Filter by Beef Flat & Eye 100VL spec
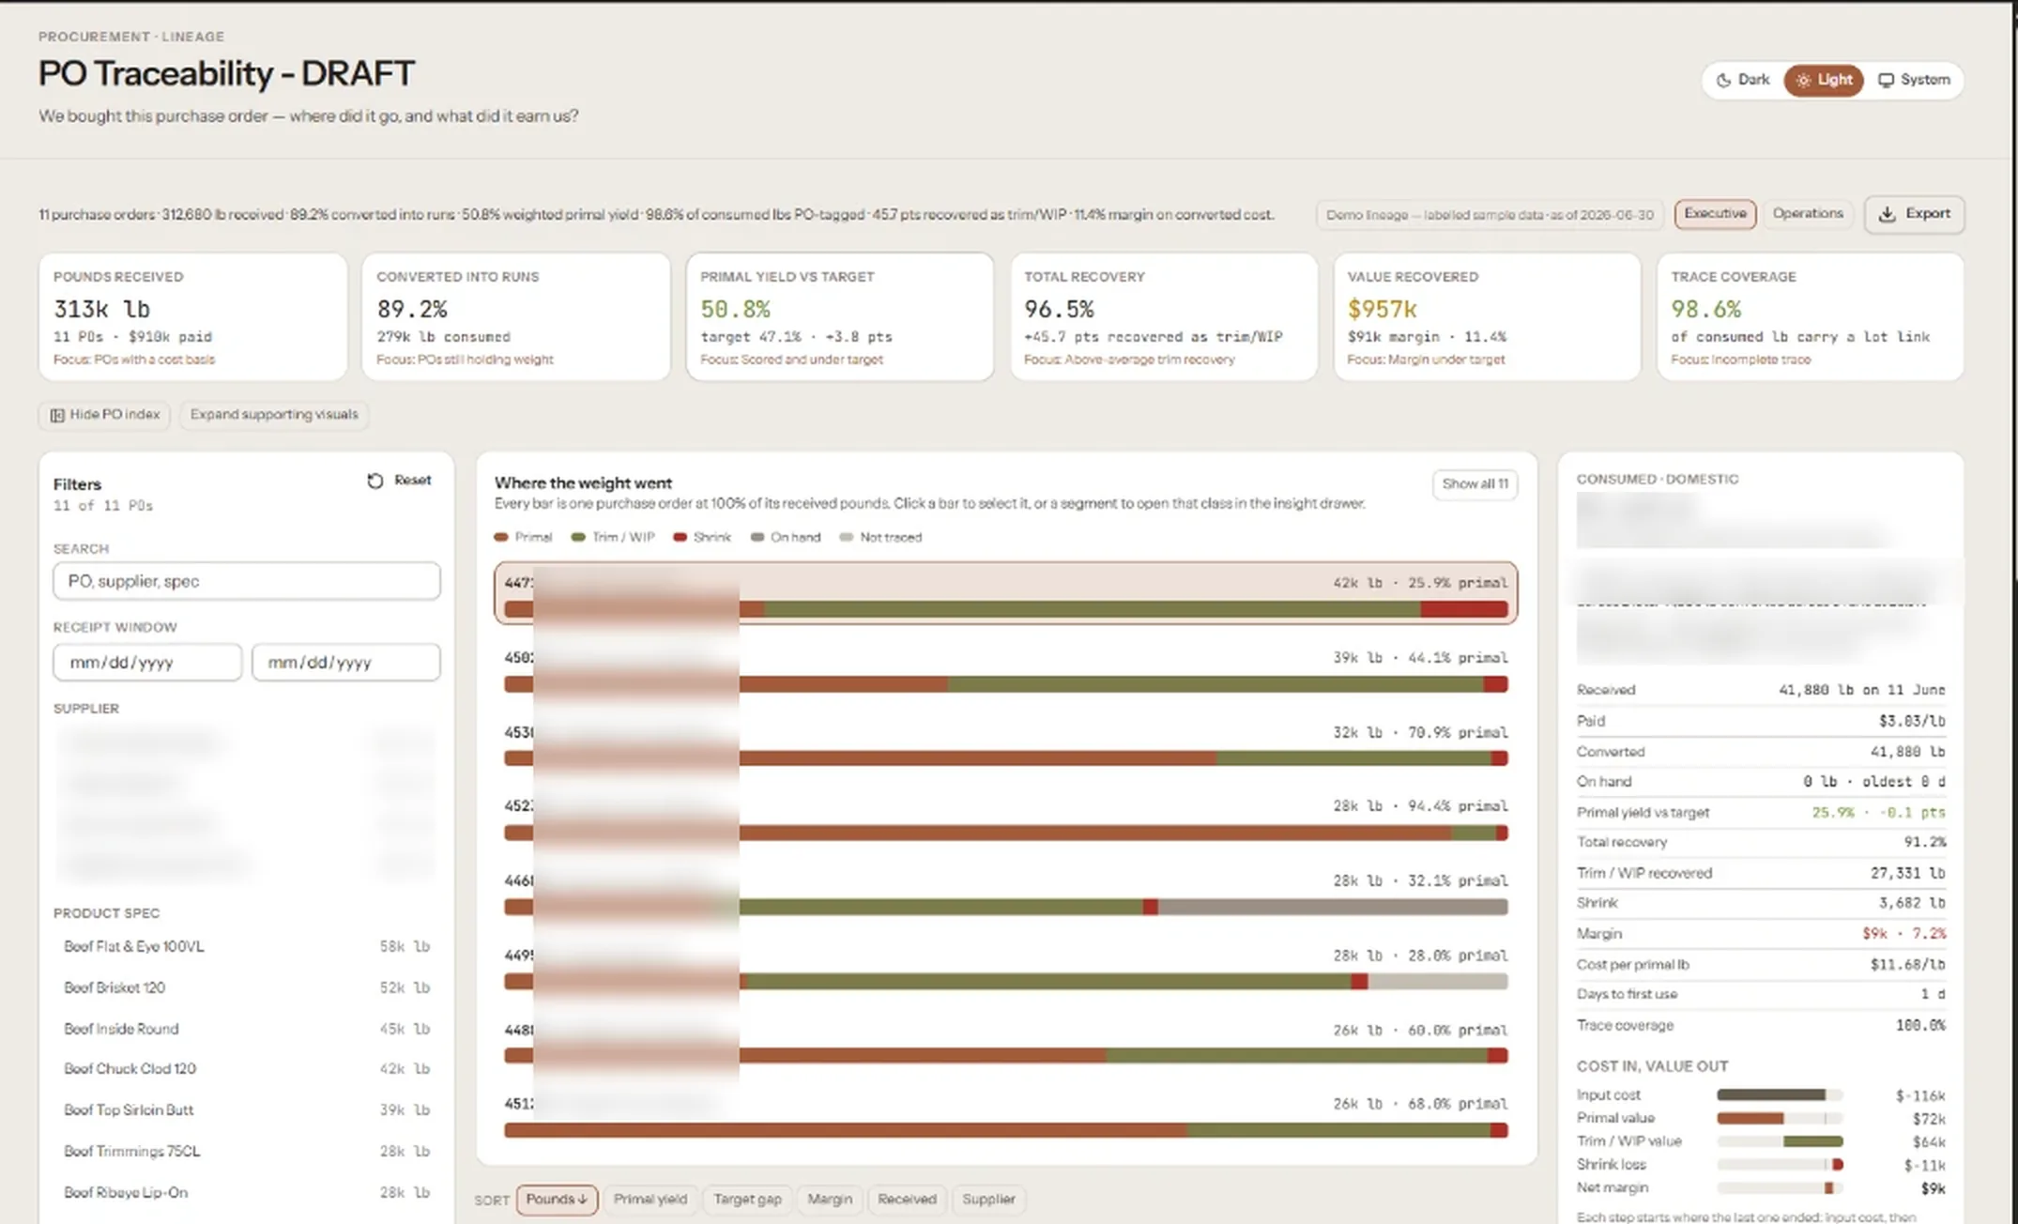Screen dimensions: 2018x1224 click(247, 946)
